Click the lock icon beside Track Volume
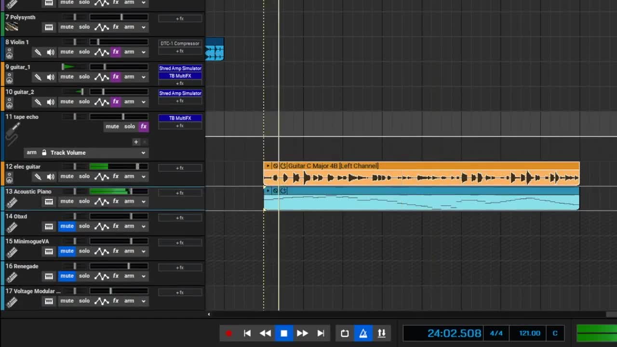The width and height of the screenshot is (617, 347). pos(44,153)
